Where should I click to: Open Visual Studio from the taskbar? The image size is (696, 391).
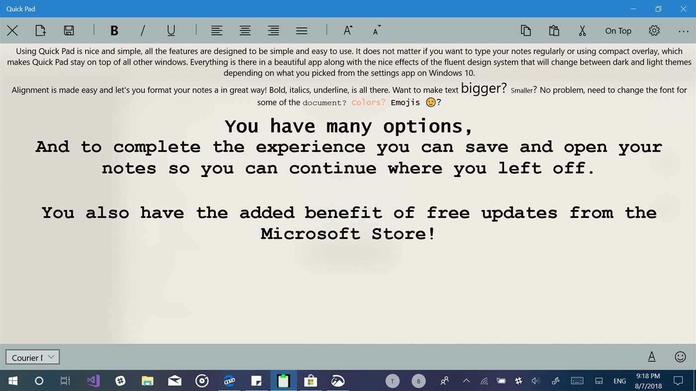click(94, 381)
